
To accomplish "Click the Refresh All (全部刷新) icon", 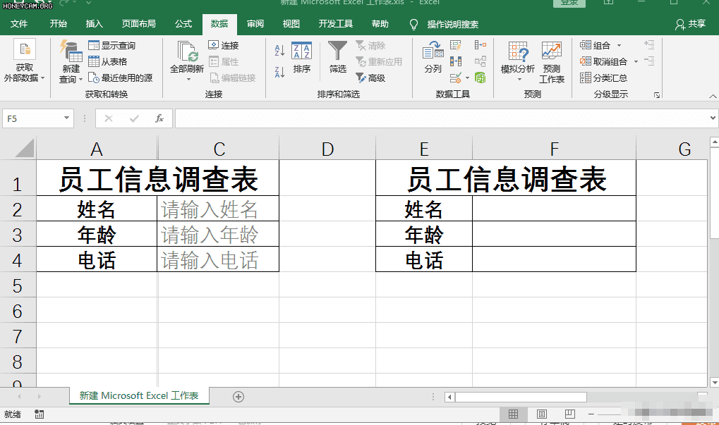I will (188, 56).
